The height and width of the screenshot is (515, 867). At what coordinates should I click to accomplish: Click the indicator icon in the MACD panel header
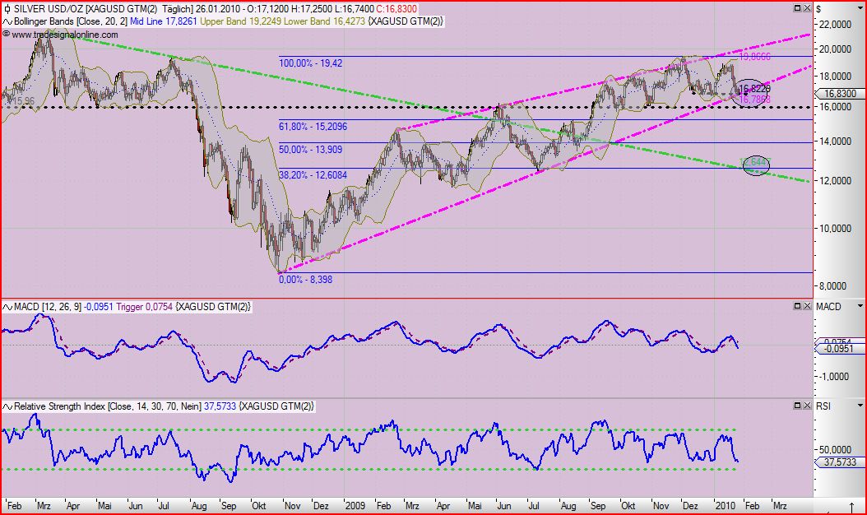click(x=7, y=305)
